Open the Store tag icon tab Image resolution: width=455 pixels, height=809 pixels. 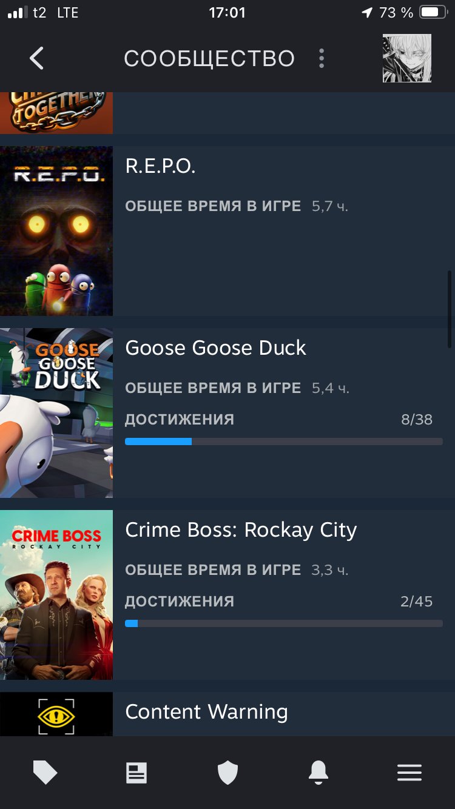tap(45, 773)
